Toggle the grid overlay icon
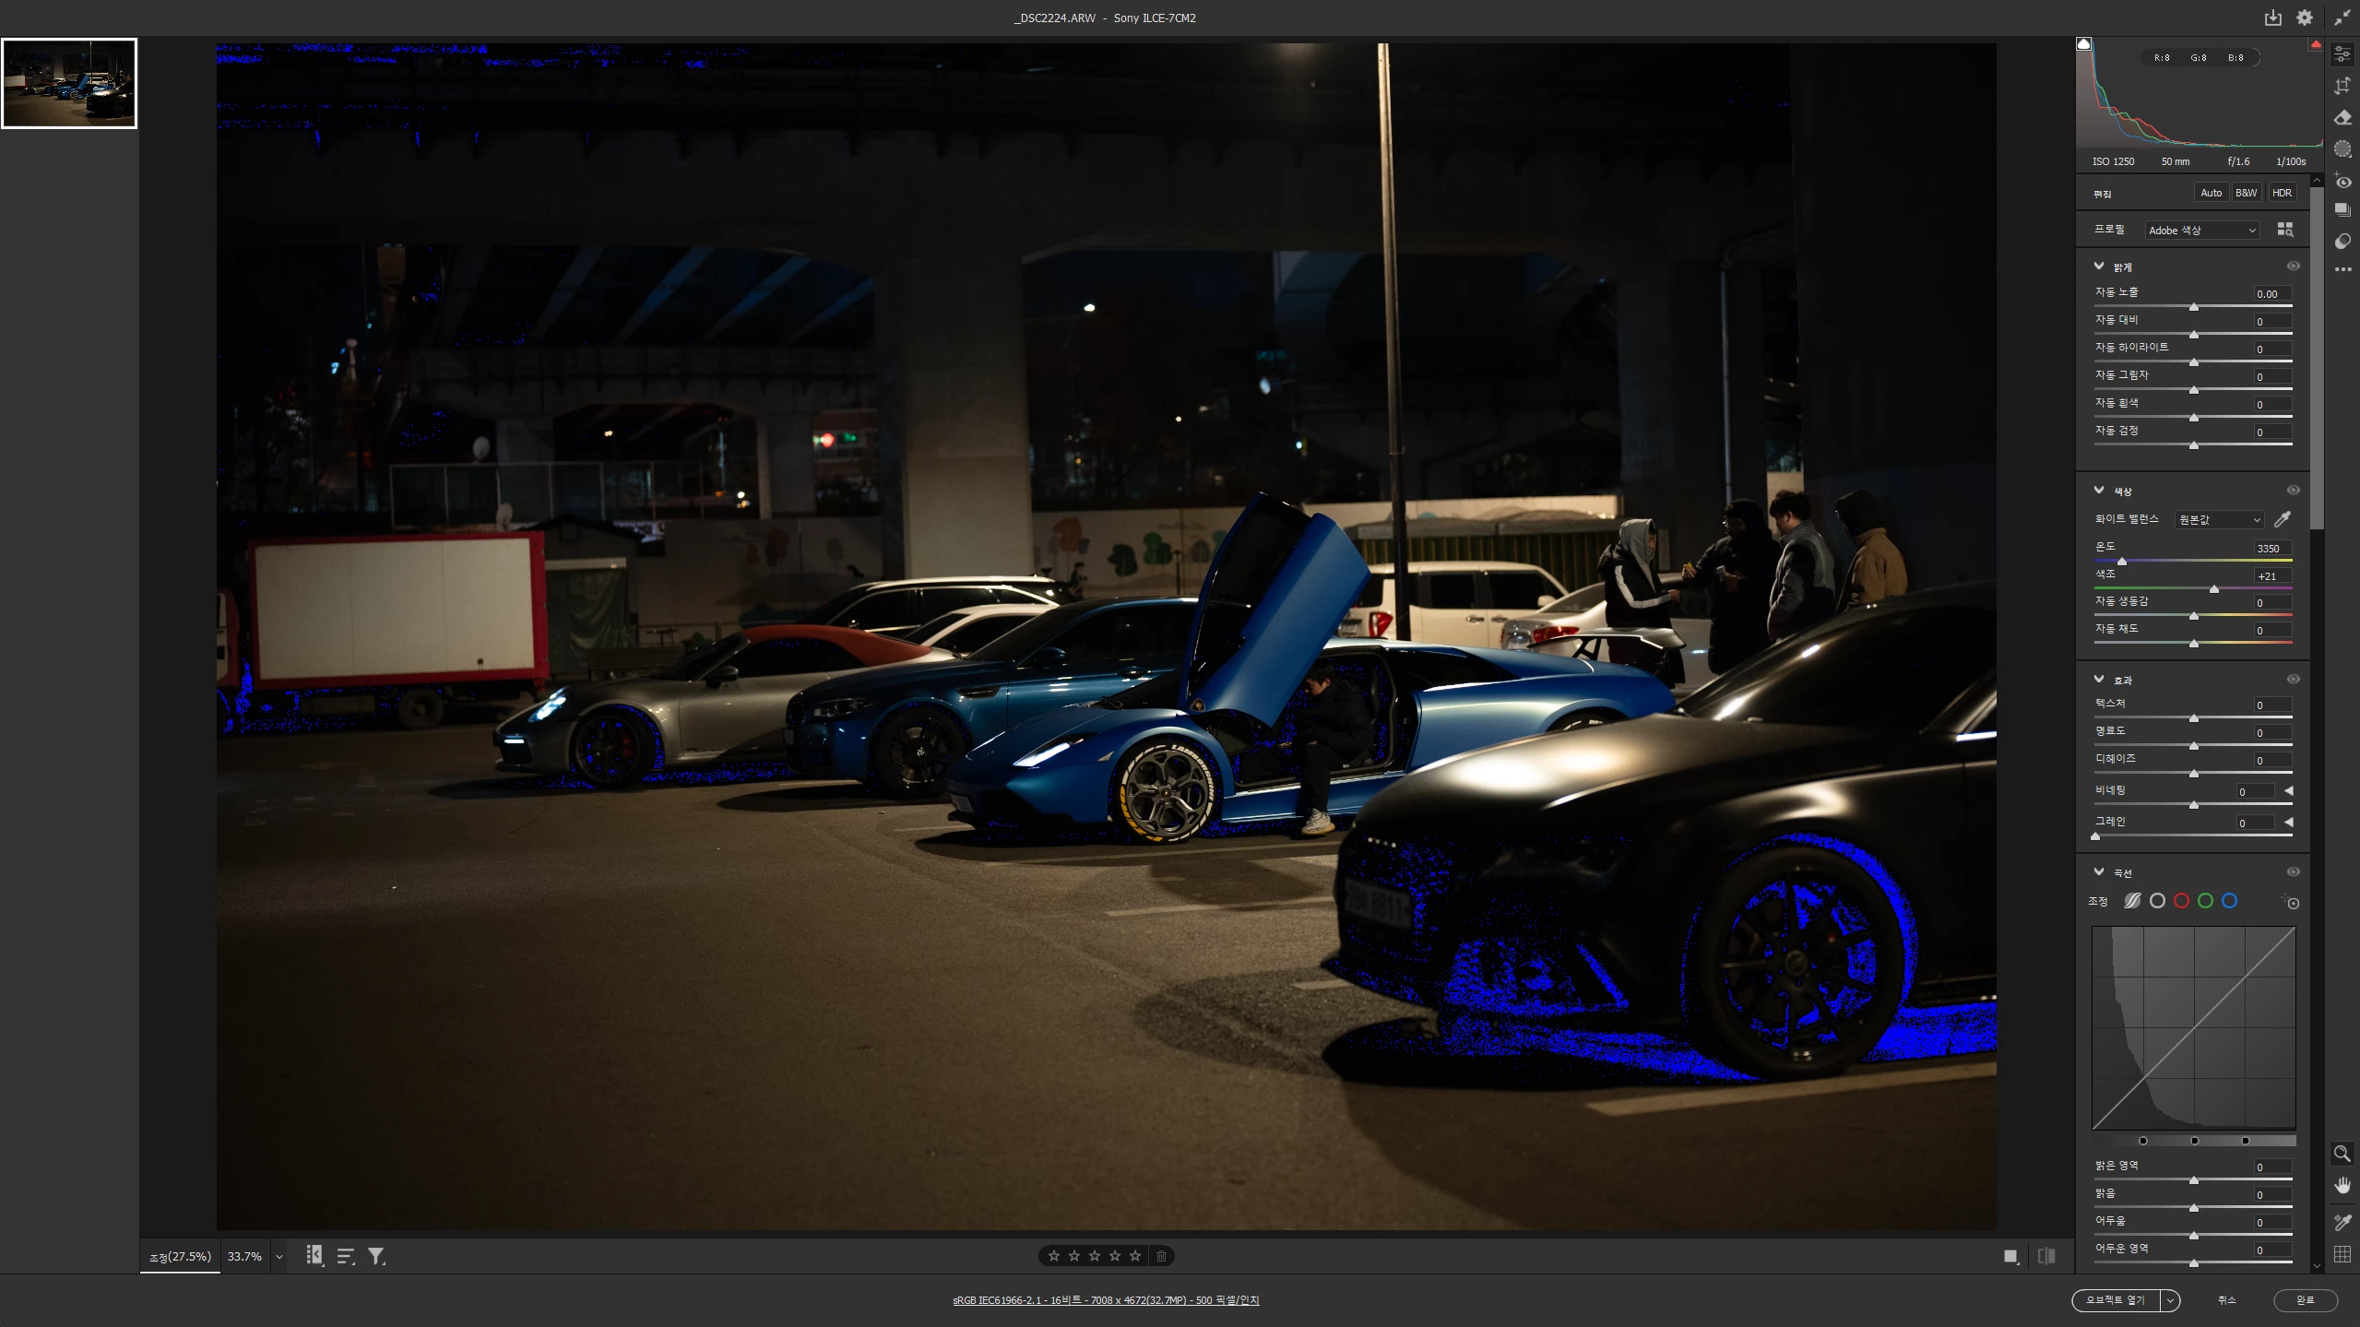The image size is (2360, 1327). pos(2342,1254)
